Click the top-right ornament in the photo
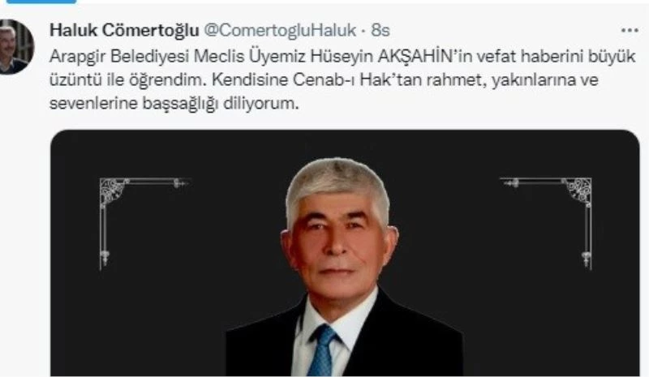Screen dimensions: 649x377 click(546, 224)
